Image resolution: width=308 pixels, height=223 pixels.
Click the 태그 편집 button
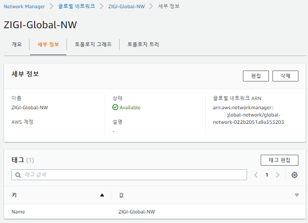point(279,160)
